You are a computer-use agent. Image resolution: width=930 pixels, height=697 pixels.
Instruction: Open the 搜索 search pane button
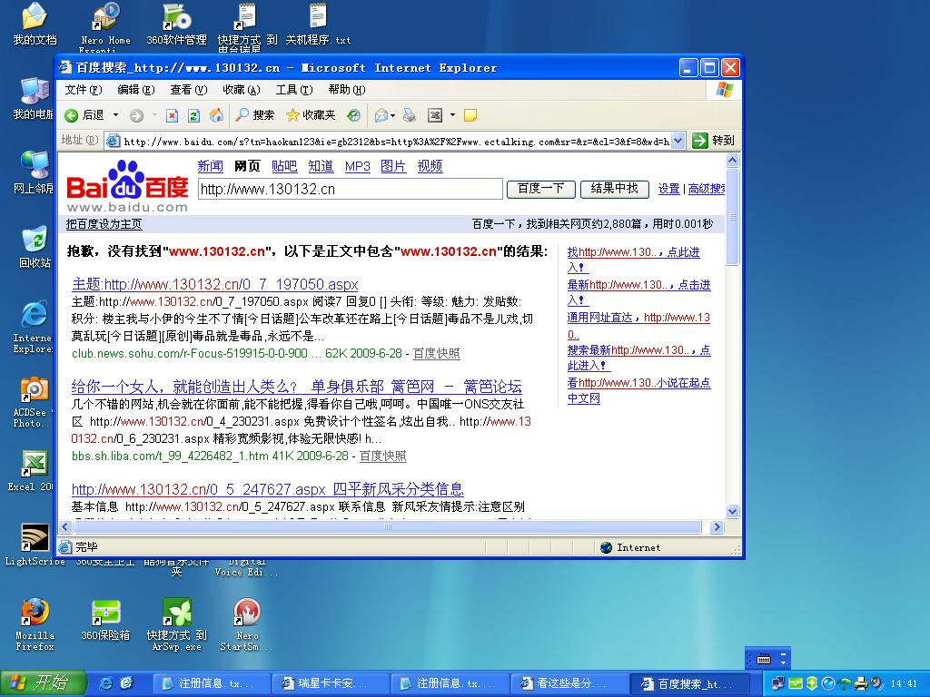tap(255, 115)
